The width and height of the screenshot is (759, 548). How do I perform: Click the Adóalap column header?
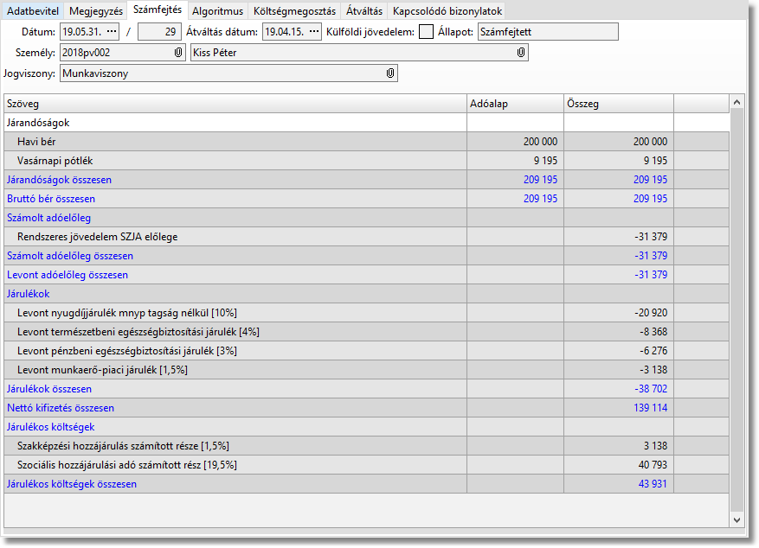515,104
